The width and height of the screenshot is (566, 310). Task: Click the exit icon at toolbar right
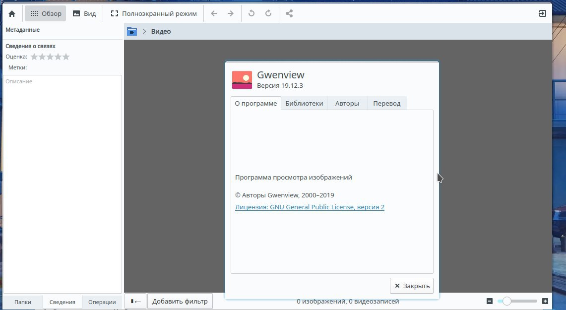click(542, 14)
